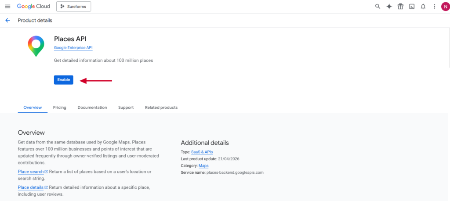Click the search magnifier icon

pos(377,6)
